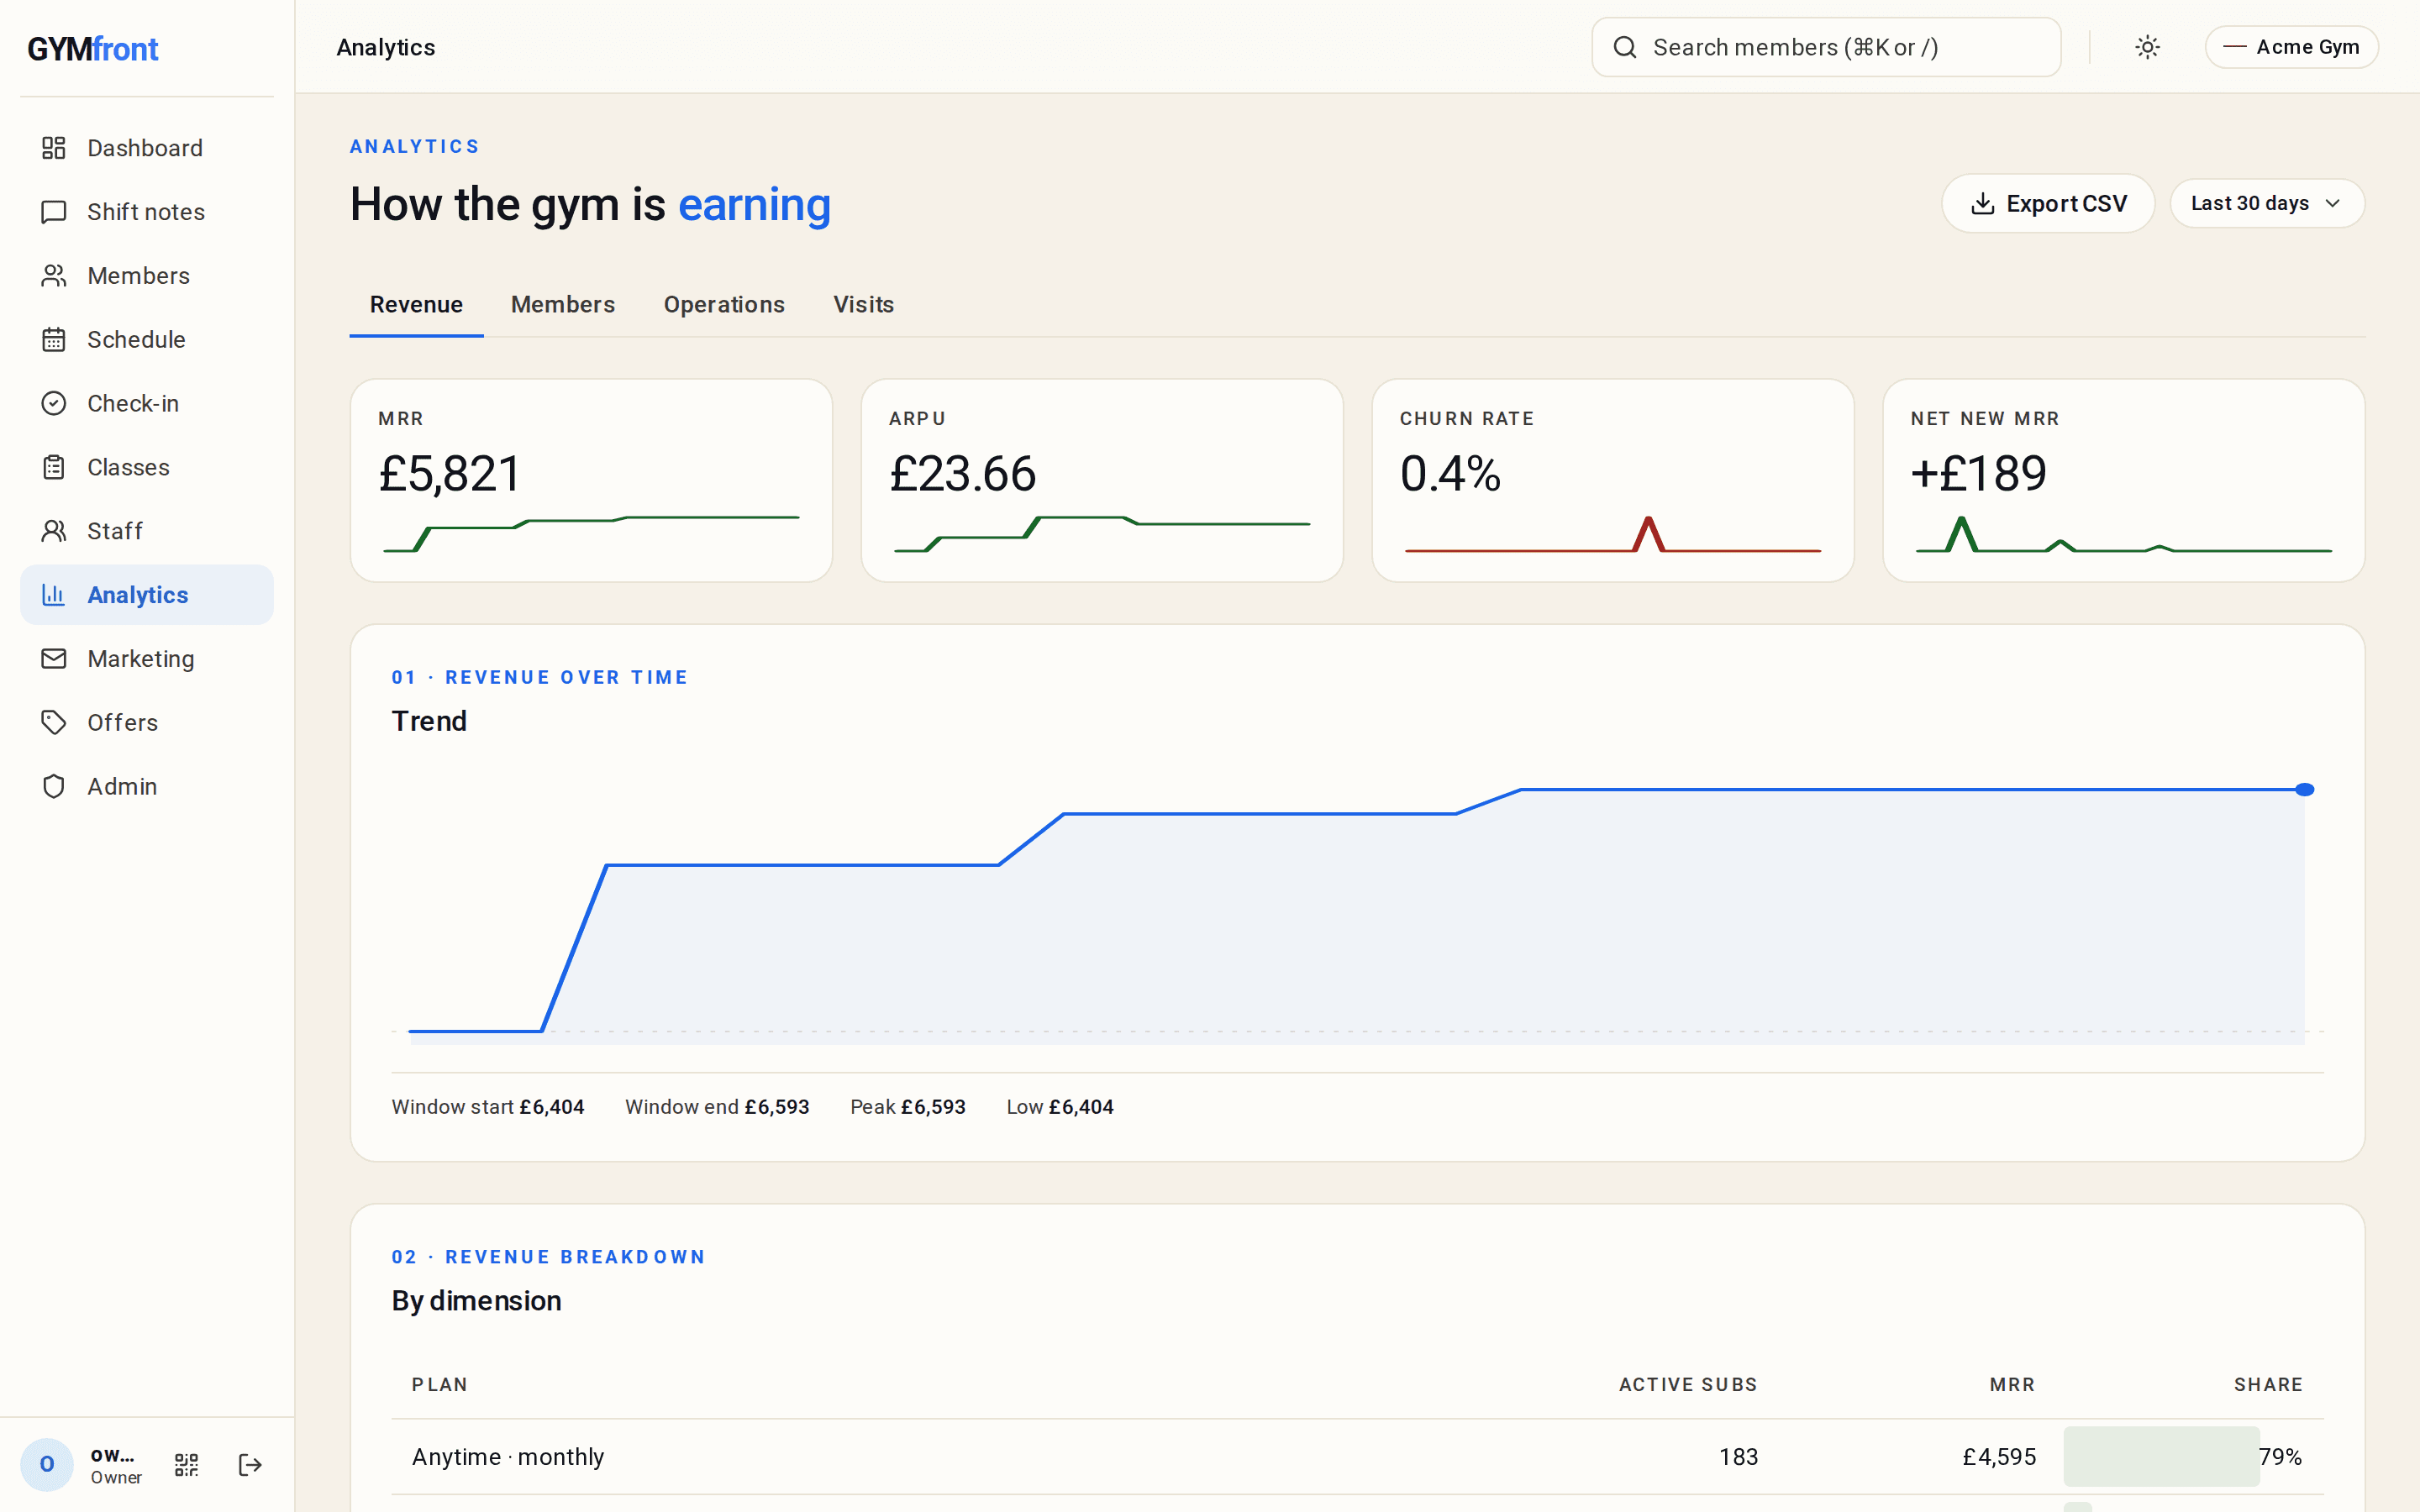
Task: Click the Owner role label at bottom left
Action: click(116, 1478)
